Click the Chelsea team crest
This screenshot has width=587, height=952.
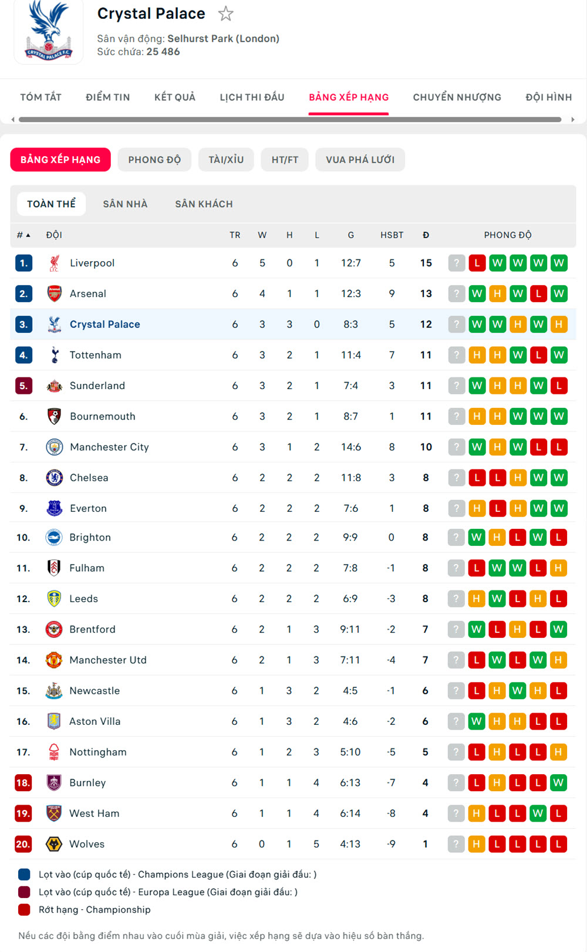55,478
